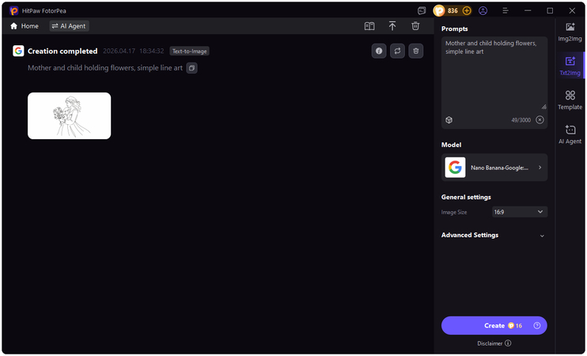
Task: Close the HitPaw FotorPea window
Action: coord(572,11)
